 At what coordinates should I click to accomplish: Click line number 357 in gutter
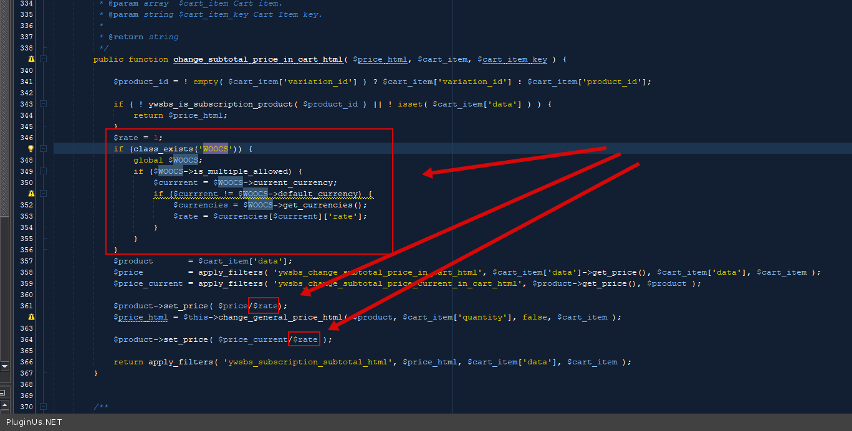click(27, 261)
